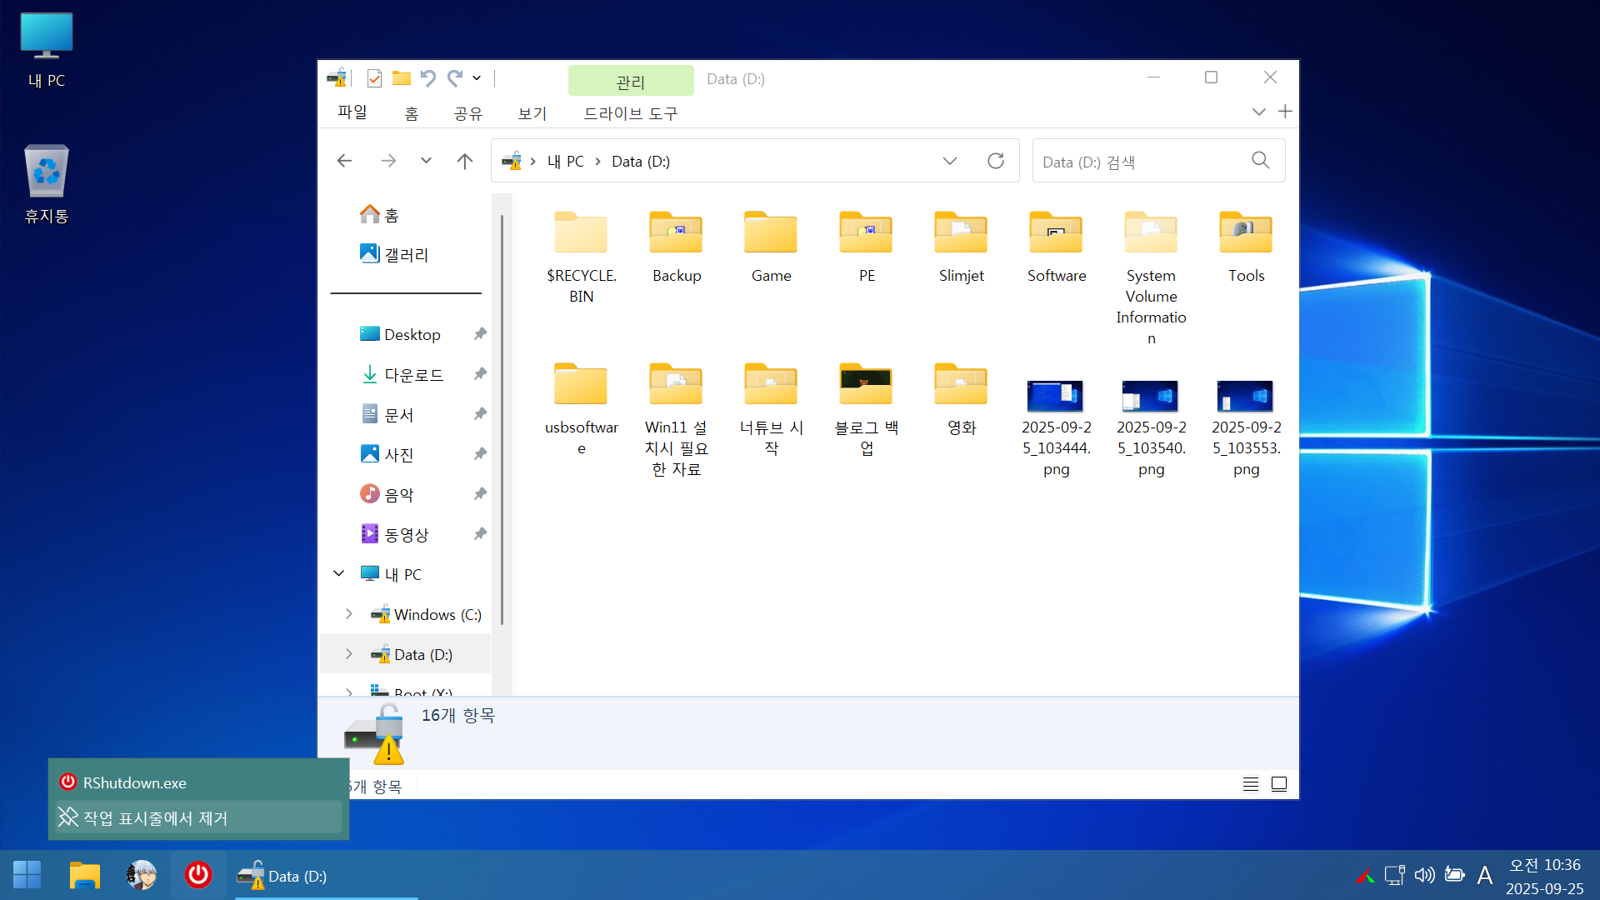Switch to details list view in status bar
This screenshot has height=900, width=1600.
(x=1251, y=784)
